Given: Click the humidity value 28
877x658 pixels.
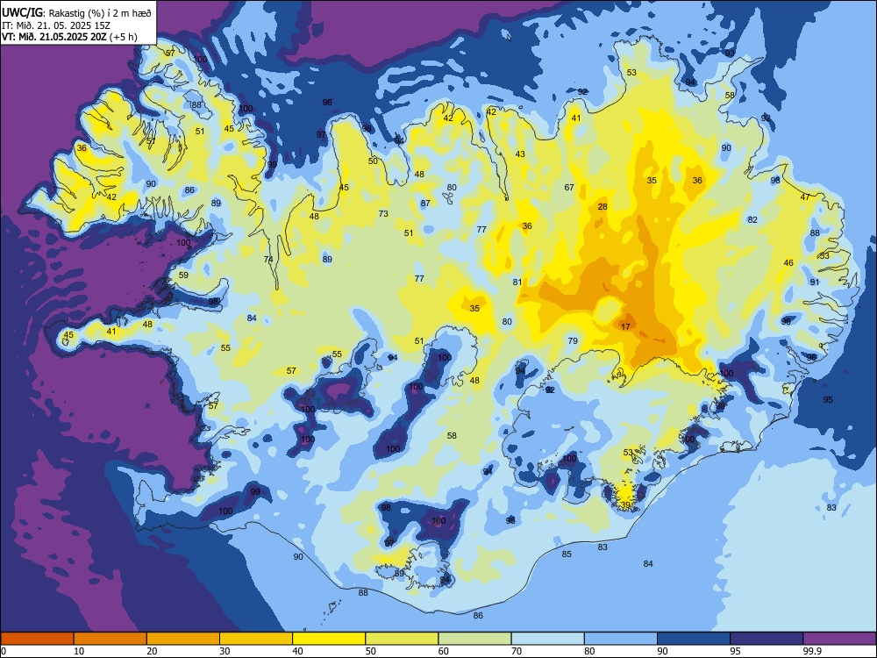Looking at the screenshot, I should 602,206.
